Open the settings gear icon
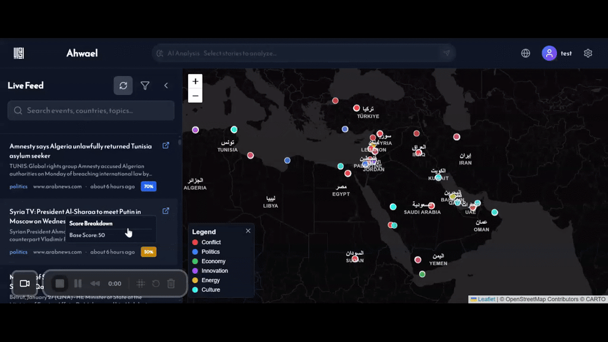This screenshot has width=608, height=342. click(x=588, y=53)
